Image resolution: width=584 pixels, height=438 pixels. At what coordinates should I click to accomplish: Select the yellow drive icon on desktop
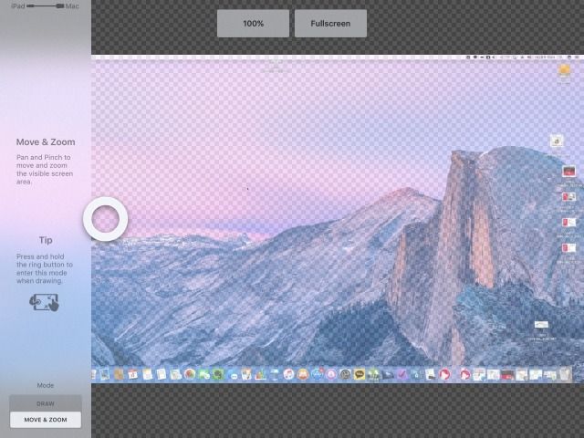tap(565, 70)
